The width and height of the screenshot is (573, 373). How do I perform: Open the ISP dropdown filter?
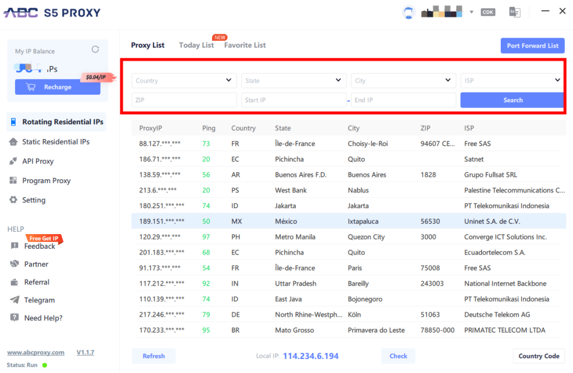(x=511, y=81)
